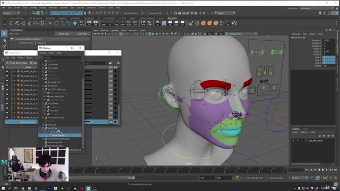This screenshot has width=340, height=191.
Task: Open Channels menu in Channel Box
Action: [x=296, y=34]
